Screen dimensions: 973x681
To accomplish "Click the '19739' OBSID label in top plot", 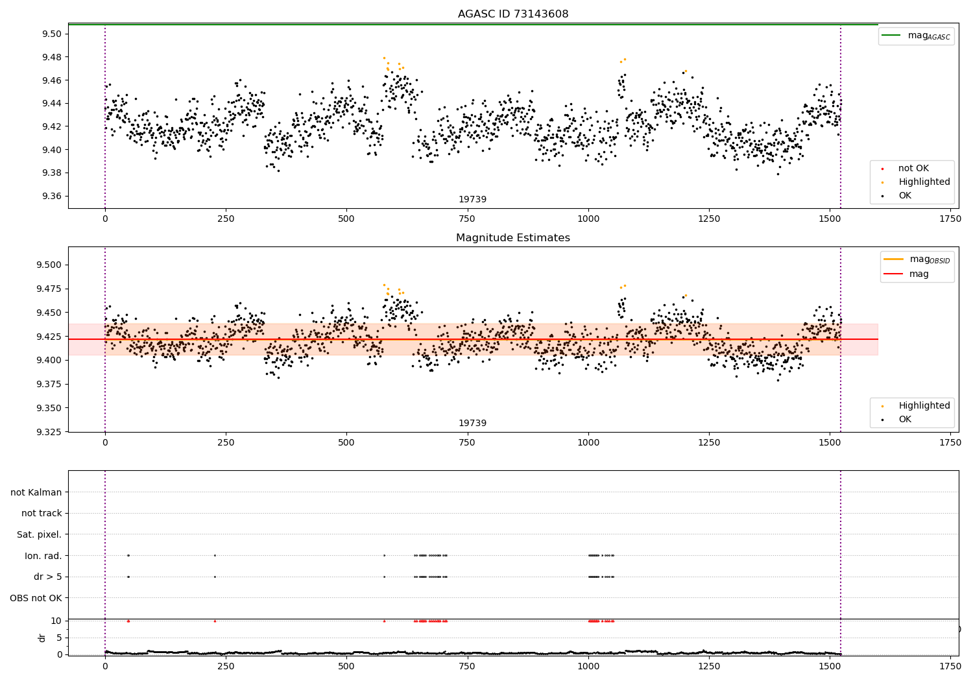I will (x=472, y=200).
